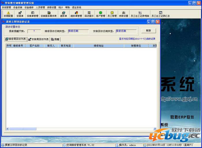Open 客户管理 green face icon

100,14
